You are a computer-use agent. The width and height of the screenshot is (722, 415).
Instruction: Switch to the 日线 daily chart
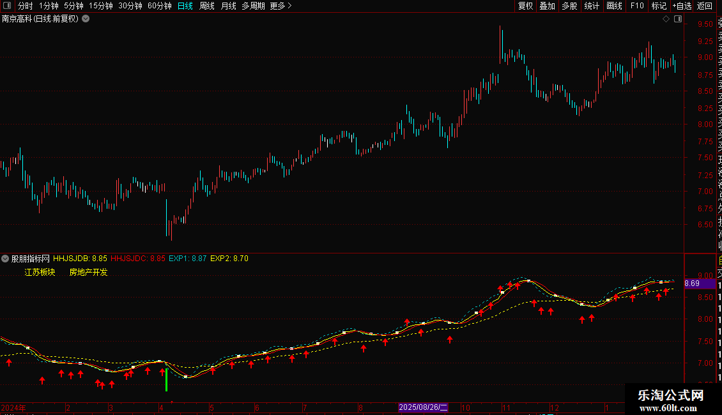(x=185, y=6)
